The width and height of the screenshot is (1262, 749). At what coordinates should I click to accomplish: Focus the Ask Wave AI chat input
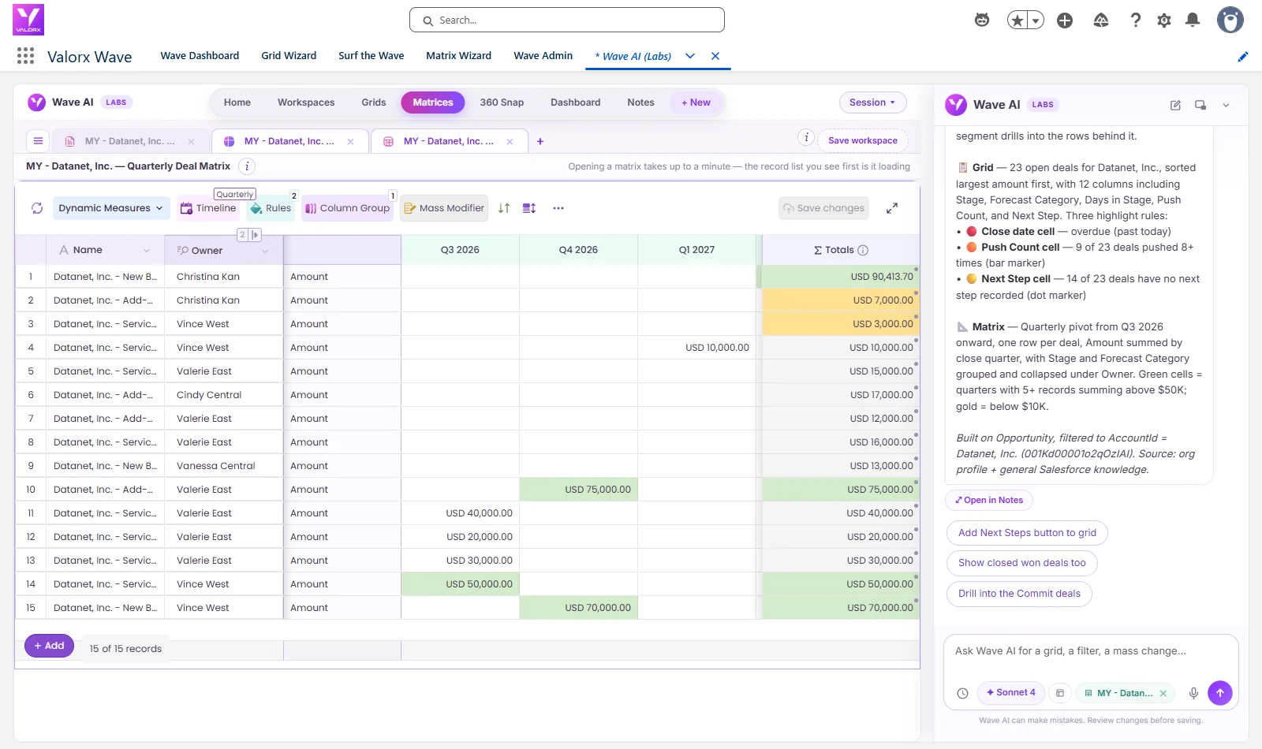(x=1091, y=651)
